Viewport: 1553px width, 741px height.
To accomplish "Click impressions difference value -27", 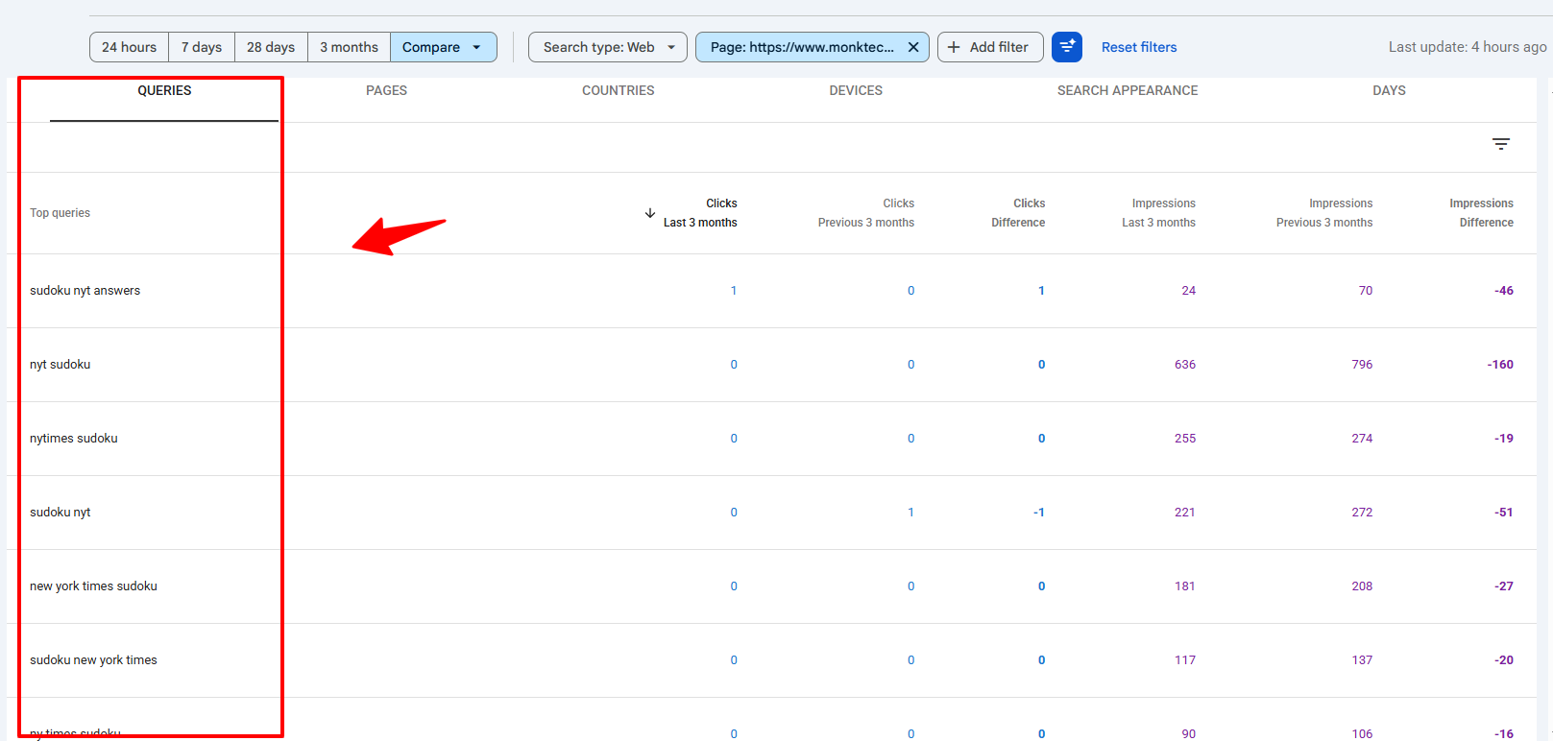I will pyautogui.click(x=1504, y=586).
